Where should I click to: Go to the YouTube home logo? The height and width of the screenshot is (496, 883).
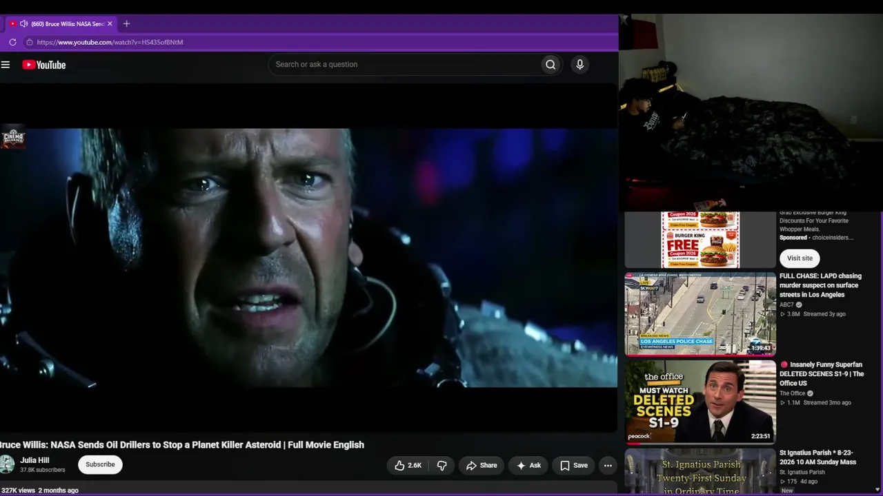[43, 65]
